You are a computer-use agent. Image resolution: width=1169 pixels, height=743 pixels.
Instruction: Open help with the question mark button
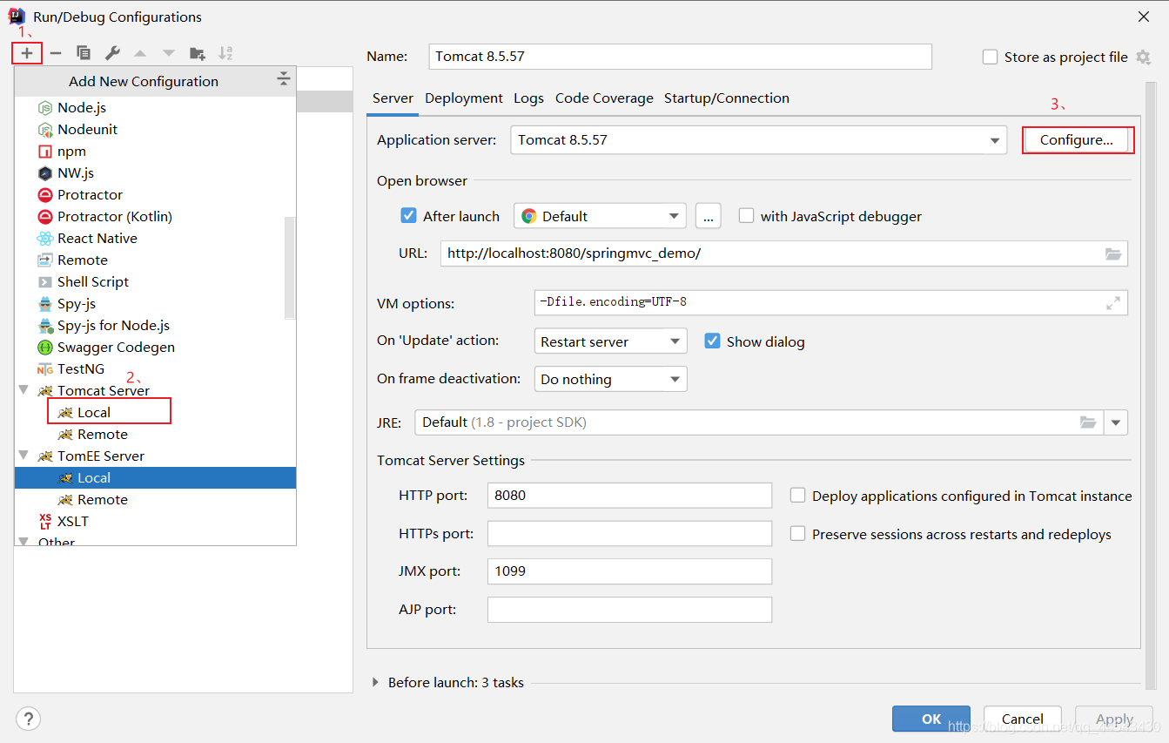click(28, 719)
